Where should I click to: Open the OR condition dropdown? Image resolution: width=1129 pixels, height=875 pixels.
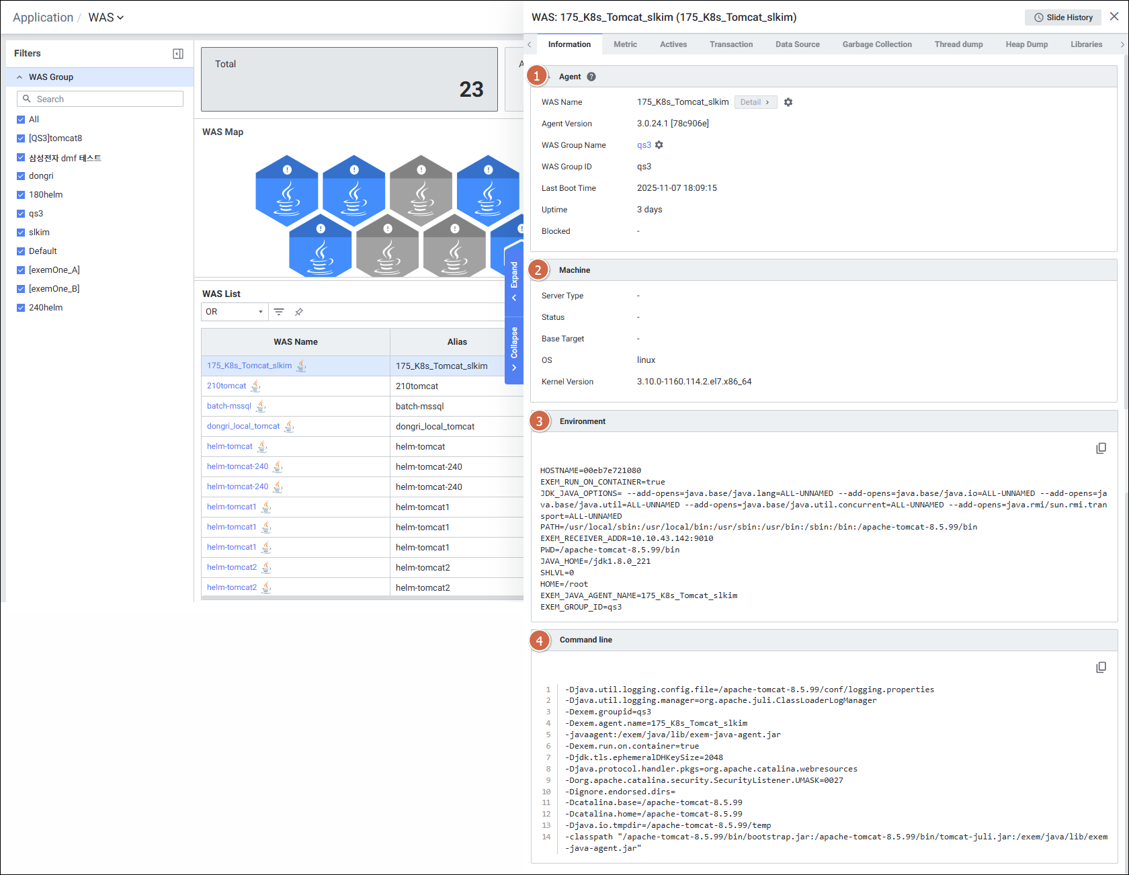tap(234, 312)
